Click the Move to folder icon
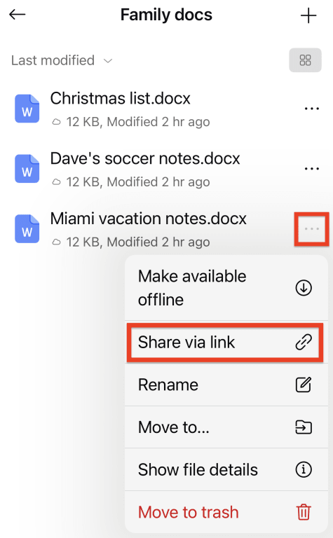Image resolution: width=333 pixels, height=538 pixels. [304, 427]
